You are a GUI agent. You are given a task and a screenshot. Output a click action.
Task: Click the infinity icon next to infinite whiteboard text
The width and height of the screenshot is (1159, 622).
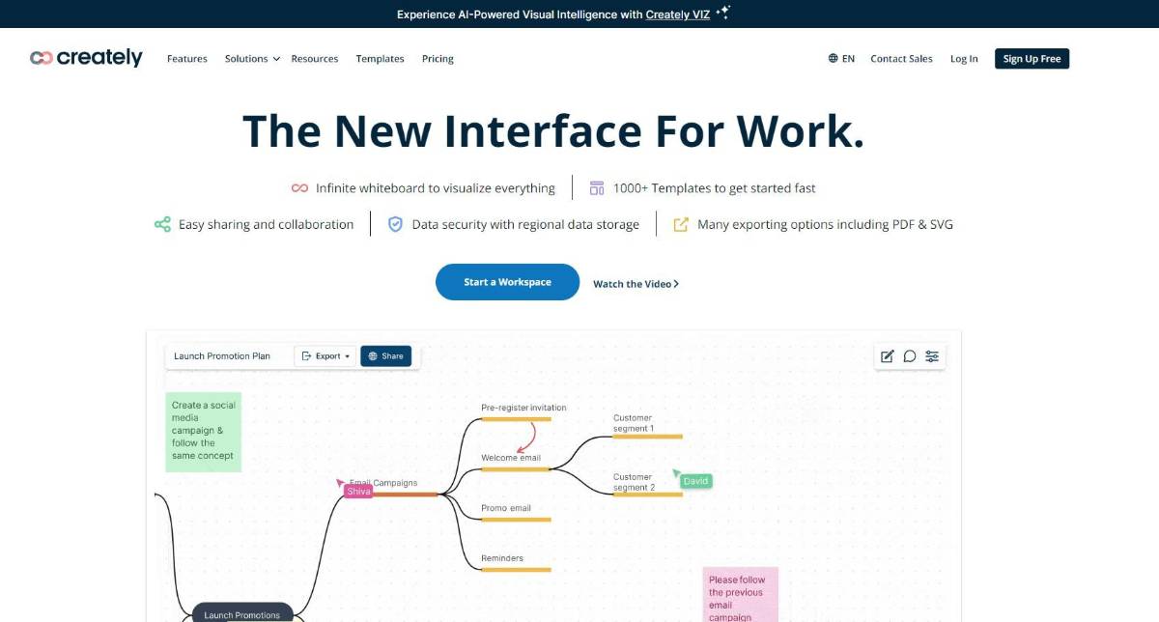[x=299, y=187]
